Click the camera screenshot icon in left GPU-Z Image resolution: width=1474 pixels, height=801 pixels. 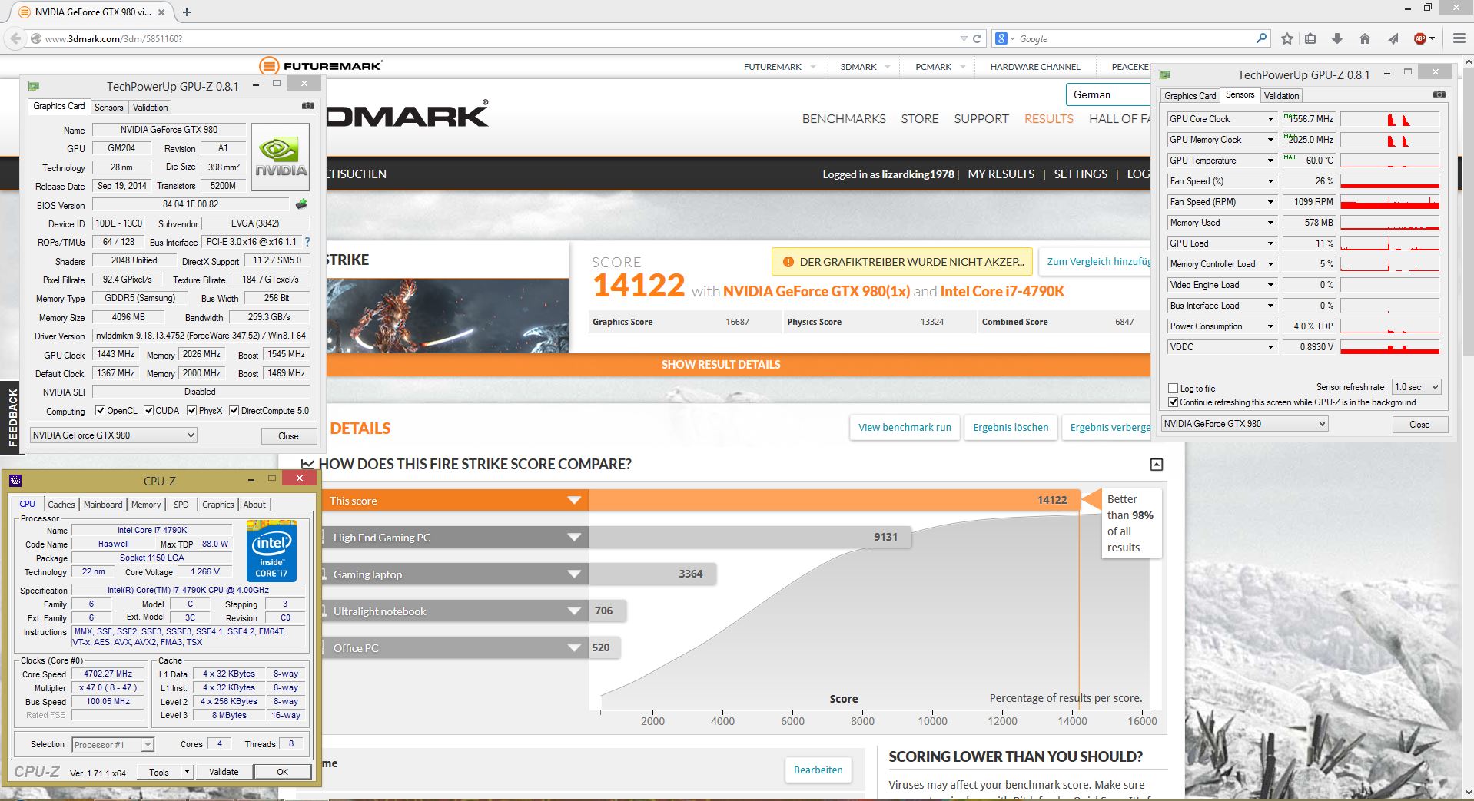(x=307, y=106)
